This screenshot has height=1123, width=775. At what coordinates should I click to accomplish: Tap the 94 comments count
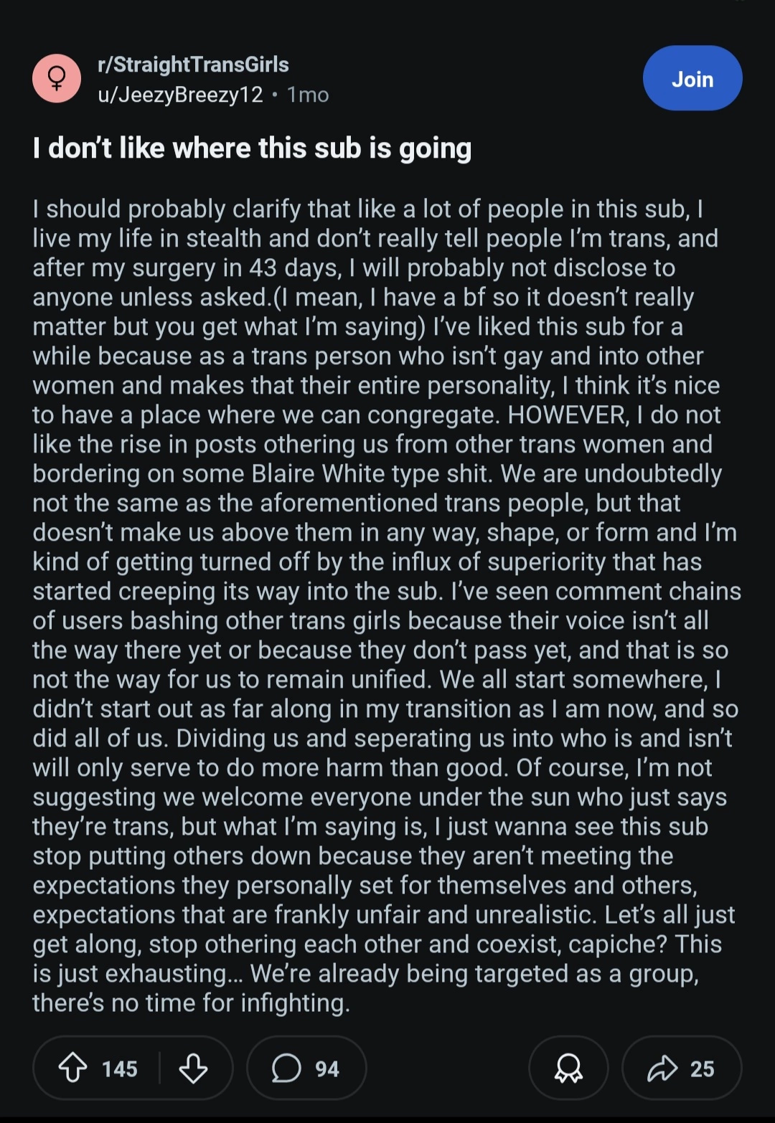[327, 1068]
